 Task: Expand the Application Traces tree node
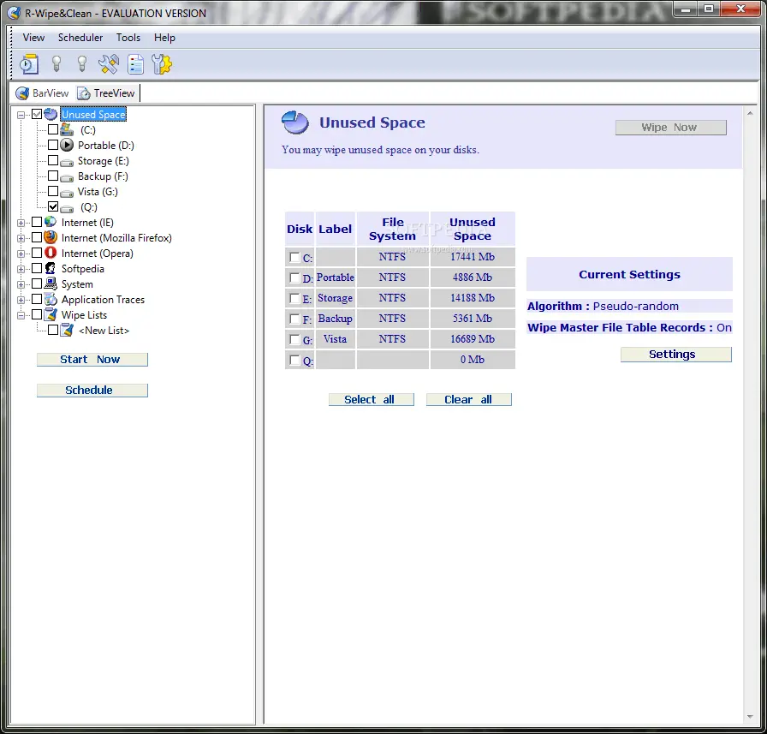[21, 300]
